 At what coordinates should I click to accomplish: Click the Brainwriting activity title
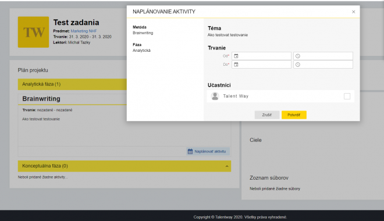point(41,99)
